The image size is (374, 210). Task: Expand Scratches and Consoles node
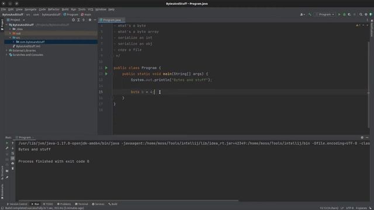tap(6, 55)
